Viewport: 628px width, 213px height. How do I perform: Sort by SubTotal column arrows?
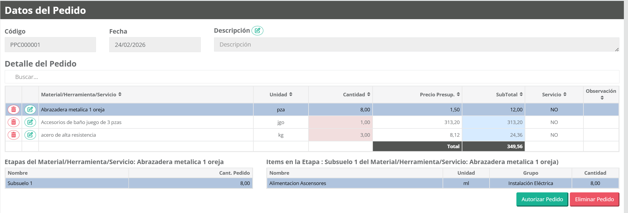pyautogui.click(x=521, y=94)
